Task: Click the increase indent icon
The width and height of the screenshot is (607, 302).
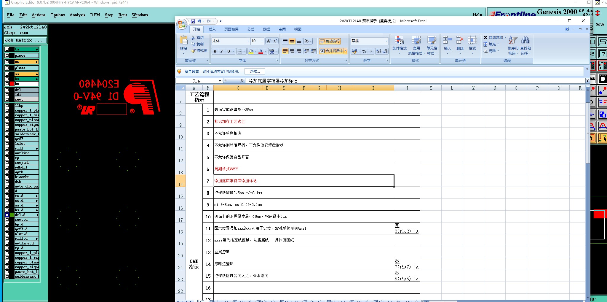Action: (x=314, y=51)
